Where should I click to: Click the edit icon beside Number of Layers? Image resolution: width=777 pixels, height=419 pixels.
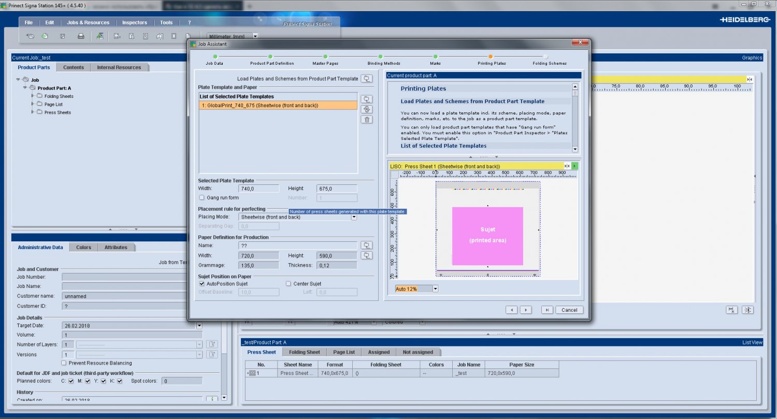coord(211,344)
